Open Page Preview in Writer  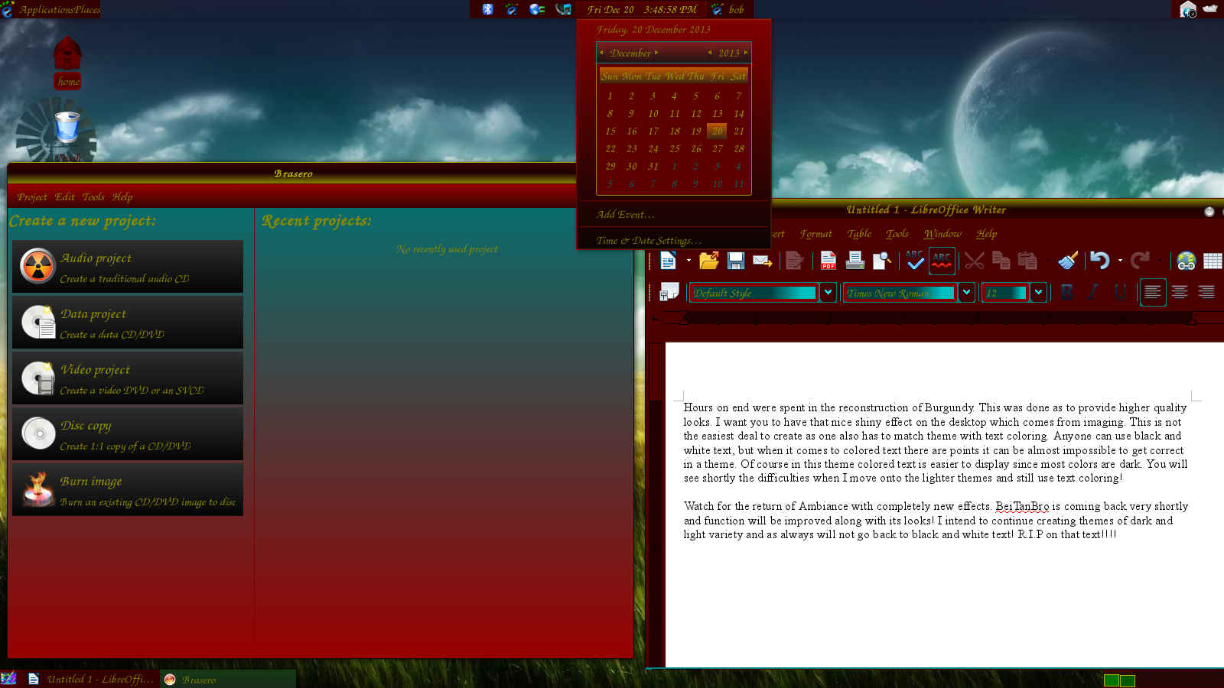(x=882, y=261)
